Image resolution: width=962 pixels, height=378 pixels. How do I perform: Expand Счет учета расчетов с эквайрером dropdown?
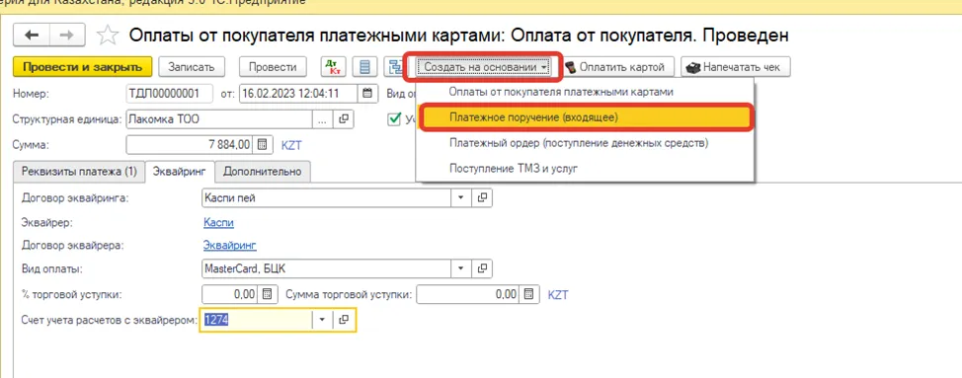323,320
